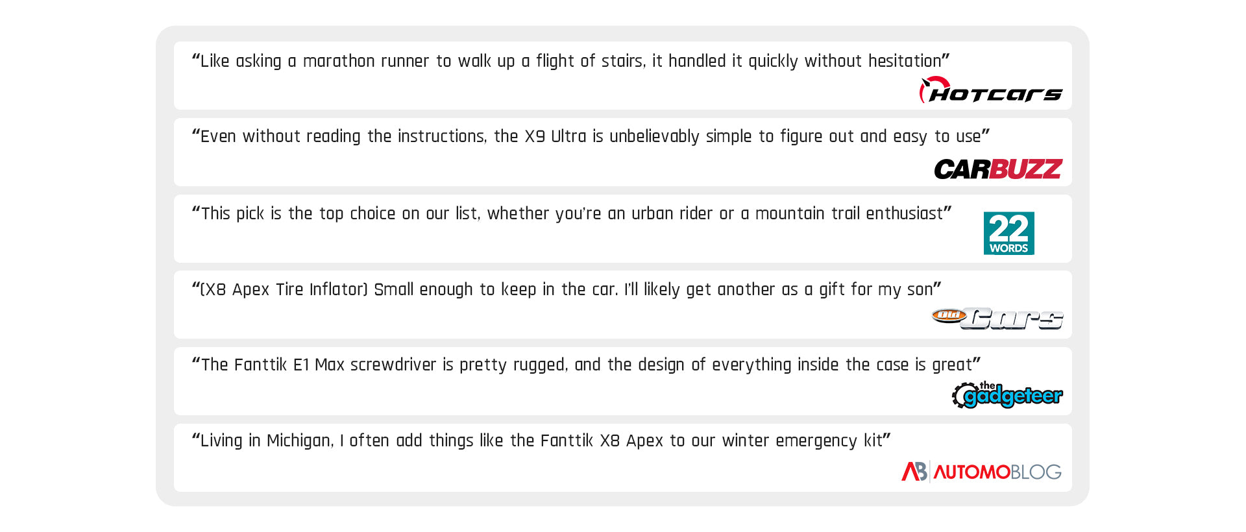Viewport: 1246px width, 532px height.
Task: Click the HotCars logo
Action: pos(991,91)
